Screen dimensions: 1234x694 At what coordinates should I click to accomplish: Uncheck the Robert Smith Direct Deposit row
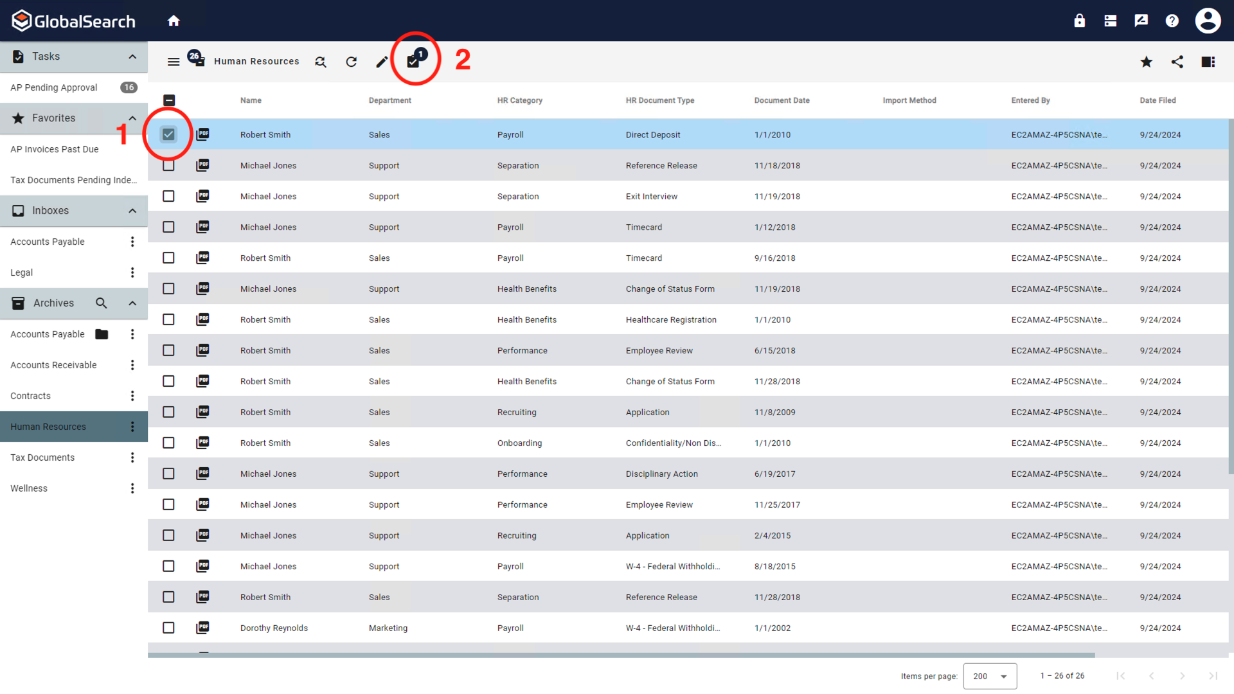point(168,134)
